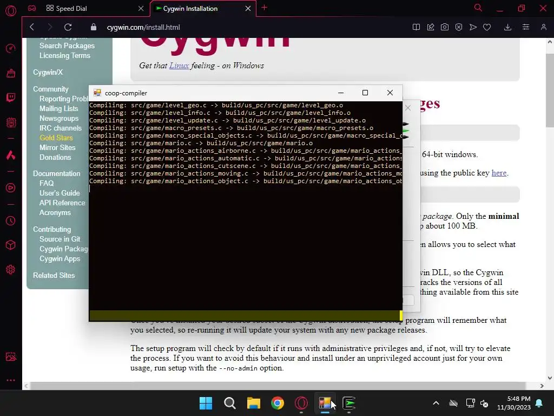Open Mirror Sites link
The image size is (554, 416).
pos(57,147)
